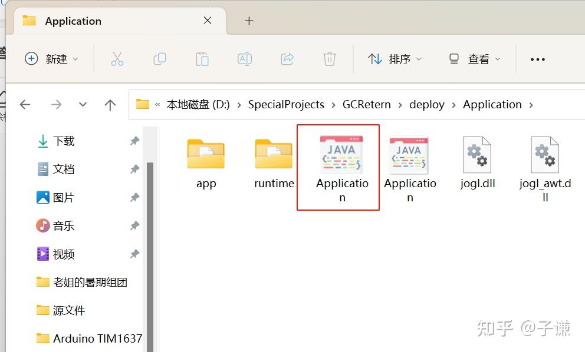Click the Rename icon in the toolbar
Image resolution: width=585 pixels, height=352 pixels.
click(244, 59)
